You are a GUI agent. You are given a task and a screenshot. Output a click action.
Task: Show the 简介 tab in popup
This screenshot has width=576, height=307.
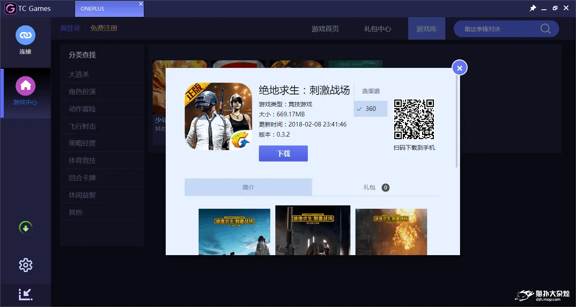pos(248,187)
